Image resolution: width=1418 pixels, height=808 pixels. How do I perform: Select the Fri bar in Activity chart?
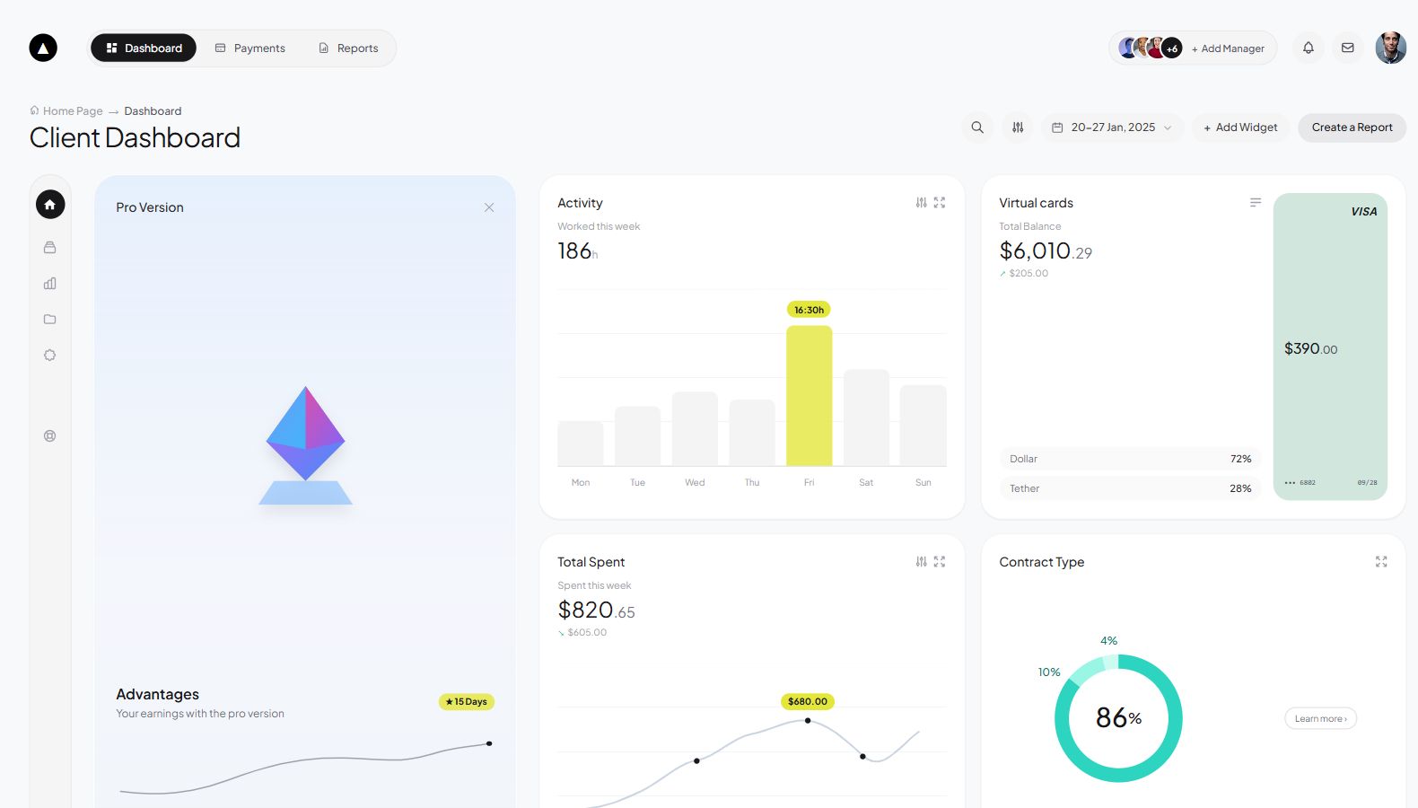pos(810,396)
